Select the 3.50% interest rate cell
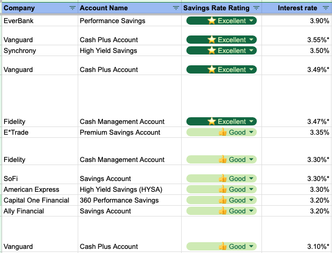The width and height of the screenshot is (332, 253). 297,50
